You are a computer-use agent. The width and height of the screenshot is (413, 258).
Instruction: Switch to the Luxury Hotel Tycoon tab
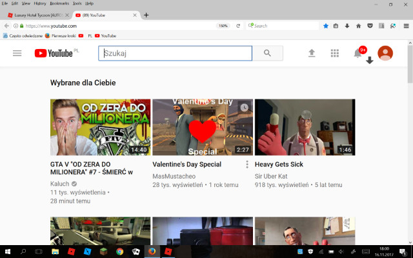37,15
